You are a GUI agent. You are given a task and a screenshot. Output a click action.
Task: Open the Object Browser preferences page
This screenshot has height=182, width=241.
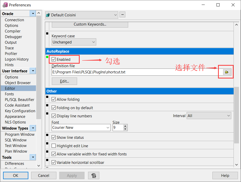[18, 83]
